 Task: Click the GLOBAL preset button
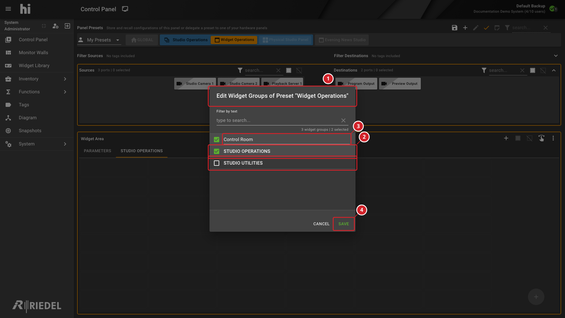142,40
